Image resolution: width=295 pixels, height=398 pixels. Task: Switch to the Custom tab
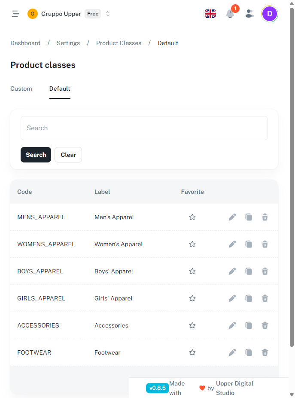(21, 89)
